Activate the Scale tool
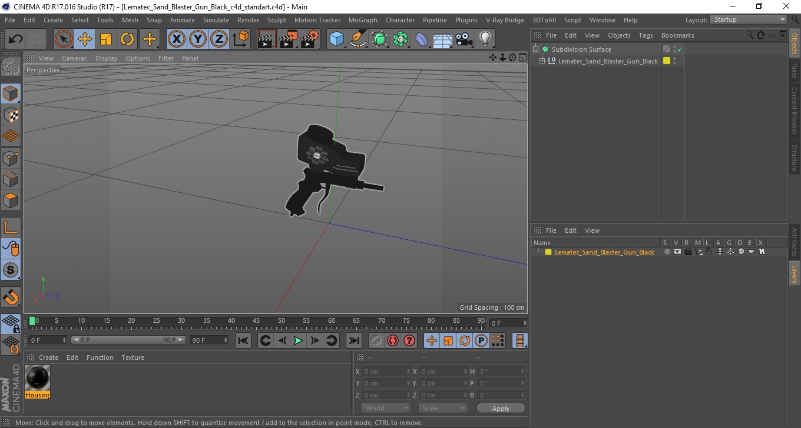 coord(106,39)
